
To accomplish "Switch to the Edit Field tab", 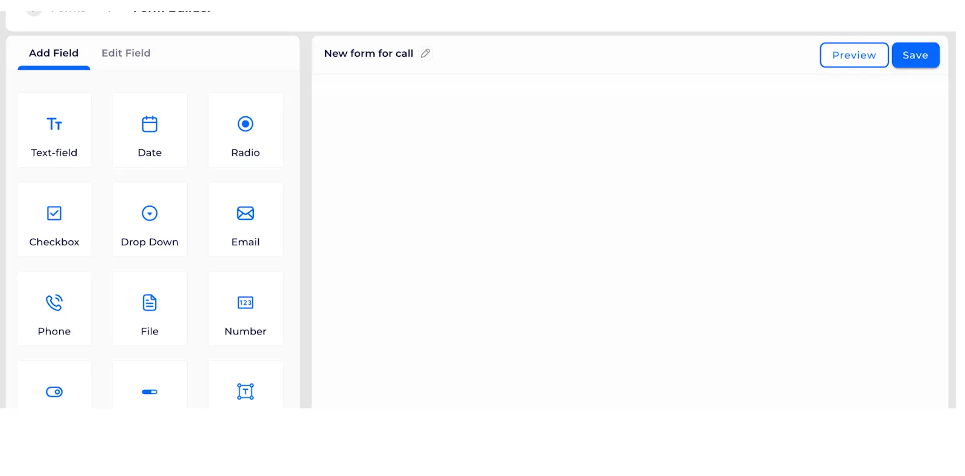I will point(126,53).
